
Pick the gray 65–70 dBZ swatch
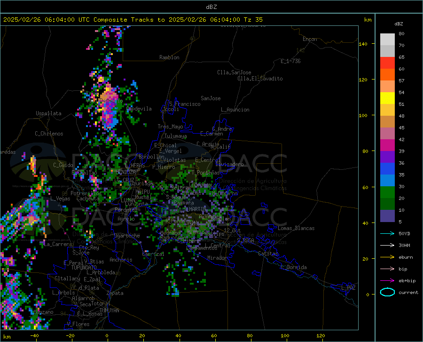tap(387, 51)
